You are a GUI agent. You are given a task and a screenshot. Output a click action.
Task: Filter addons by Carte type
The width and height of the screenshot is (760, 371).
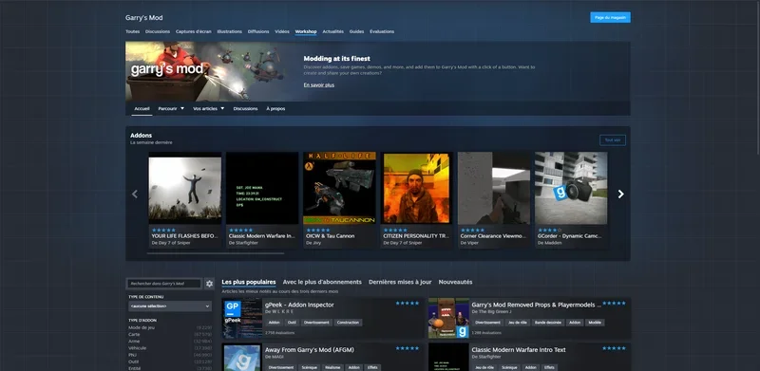click(x=134, y=334)
